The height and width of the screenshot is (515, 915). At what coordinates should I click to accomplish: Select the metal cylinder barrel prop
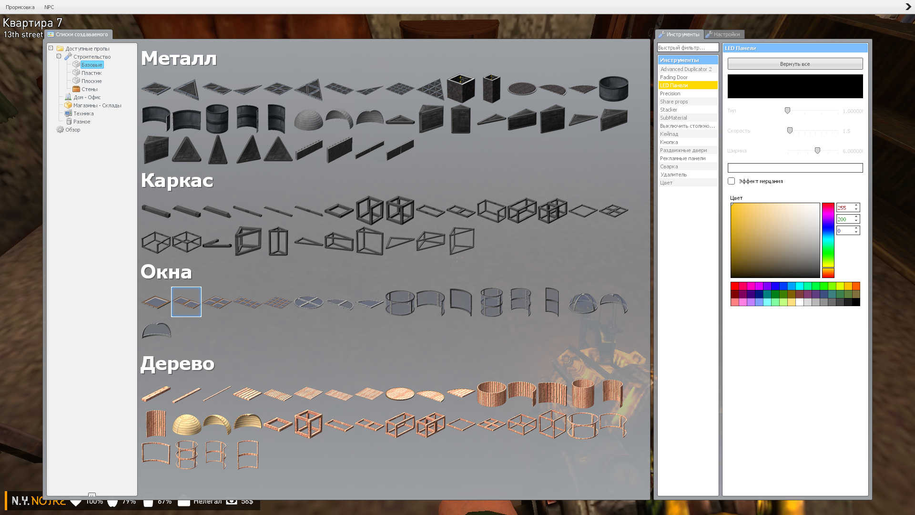pyautogui.click(x=217, y=119)
